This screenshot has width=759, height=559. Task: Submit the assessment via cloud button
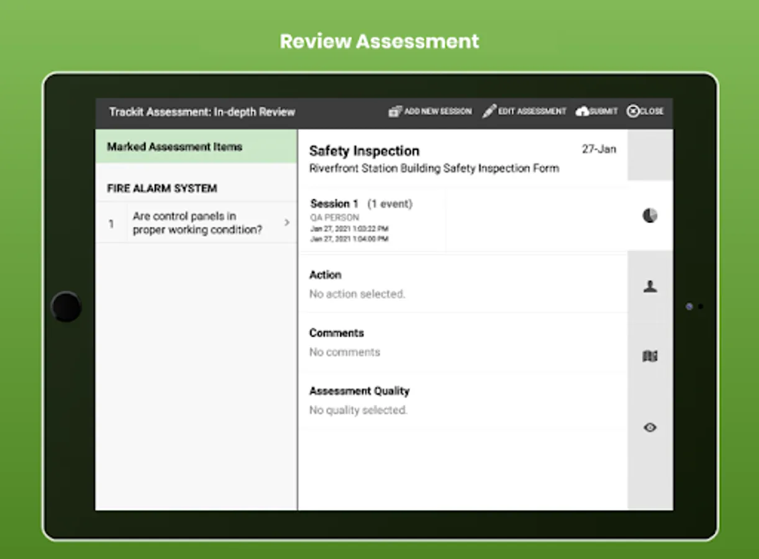click(x=596, y=112)
